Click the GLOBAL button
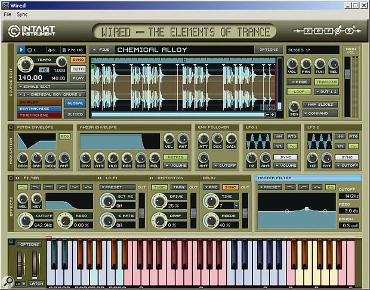 [x=75, y=103]
